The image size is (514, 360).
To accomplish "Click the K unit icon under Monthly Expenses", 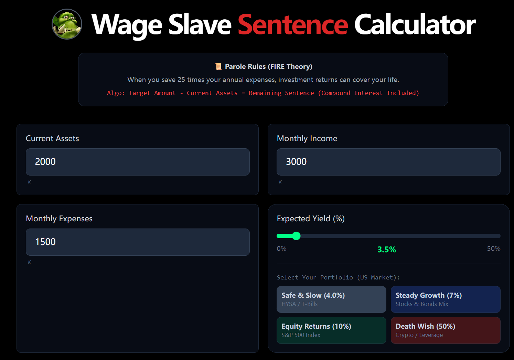I will pos(30,262).
